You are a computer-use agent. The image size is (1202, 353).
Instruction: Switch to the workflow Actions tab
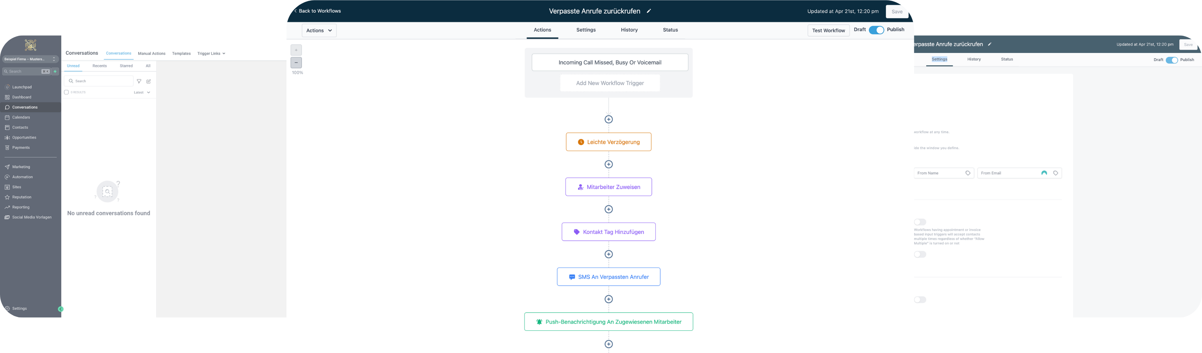point(542,30)
